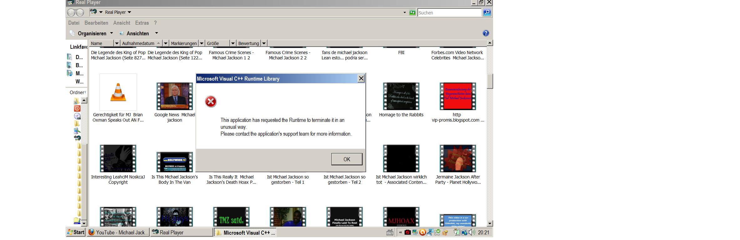Click the DVD drive icon in folder tree
The image size is (740, 240).
pyautogui.click(x=77, y=116)
